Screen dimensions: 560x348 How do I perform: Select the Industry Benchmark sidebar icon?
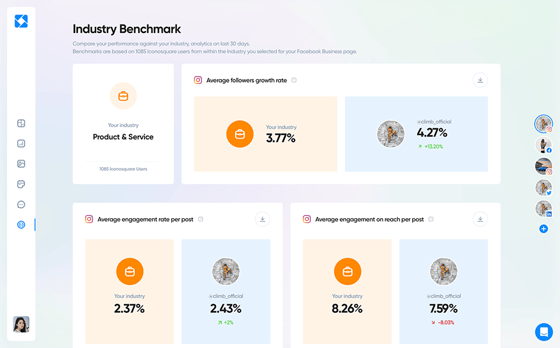pyautogui.click(x=21, y=224)
